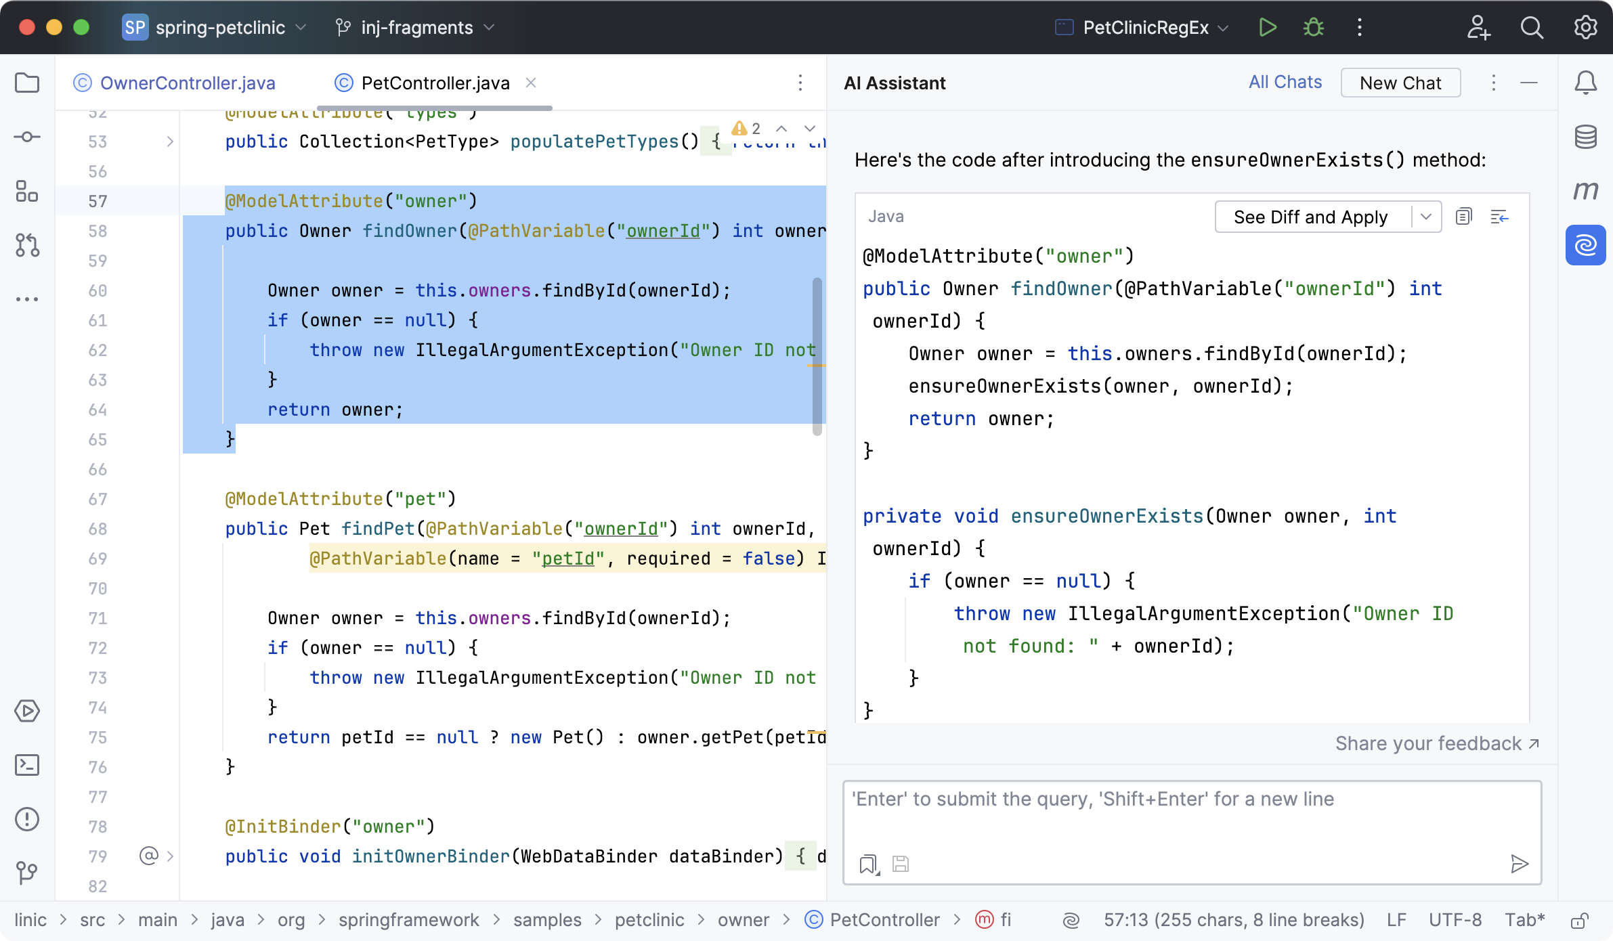
Task: Open inj-fragments branch dropdown
Action: click(x=415, y=27)
